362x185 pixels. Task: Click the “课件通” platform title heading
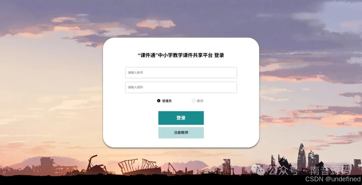click(x=175, y=55)
